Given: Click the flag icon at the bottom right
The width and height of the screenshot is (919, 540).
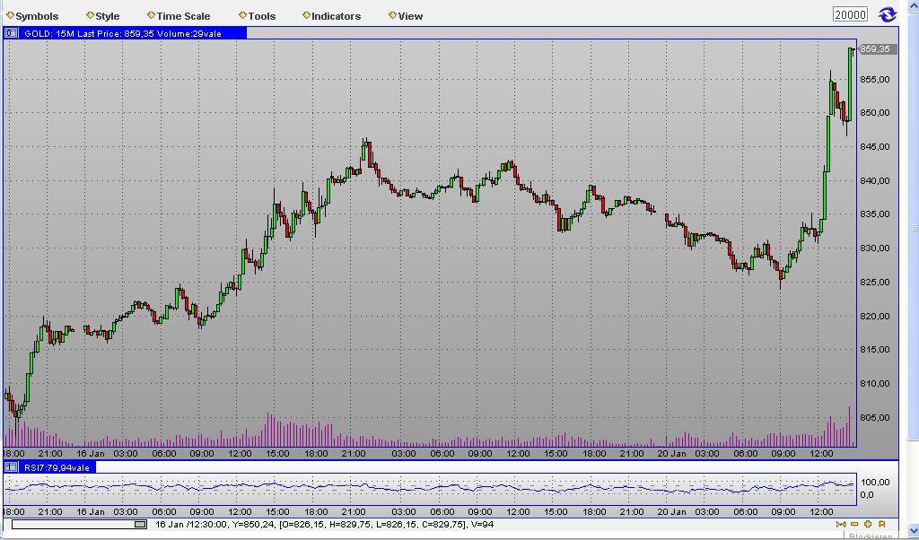Looking at the screenshot, I should point(880,523).
